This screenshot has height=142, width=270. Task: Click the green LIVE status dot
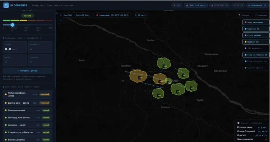coord(174,5)
